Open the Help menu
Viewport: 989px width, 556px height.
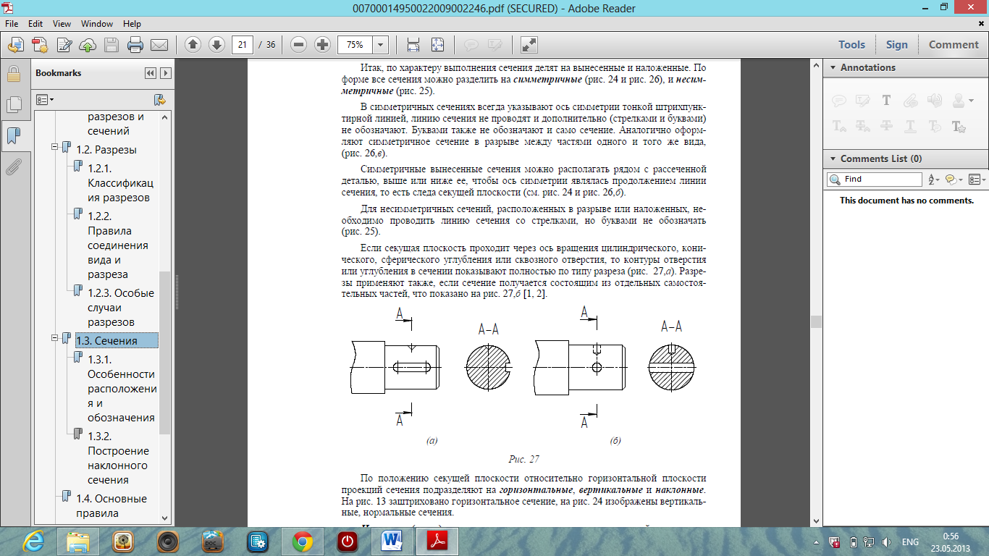pos(132,24)
